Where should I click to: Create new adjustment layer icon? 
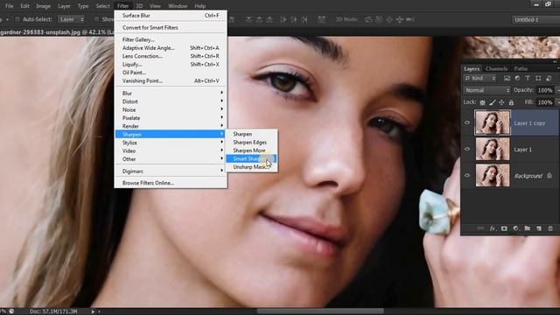coord(515,228)
